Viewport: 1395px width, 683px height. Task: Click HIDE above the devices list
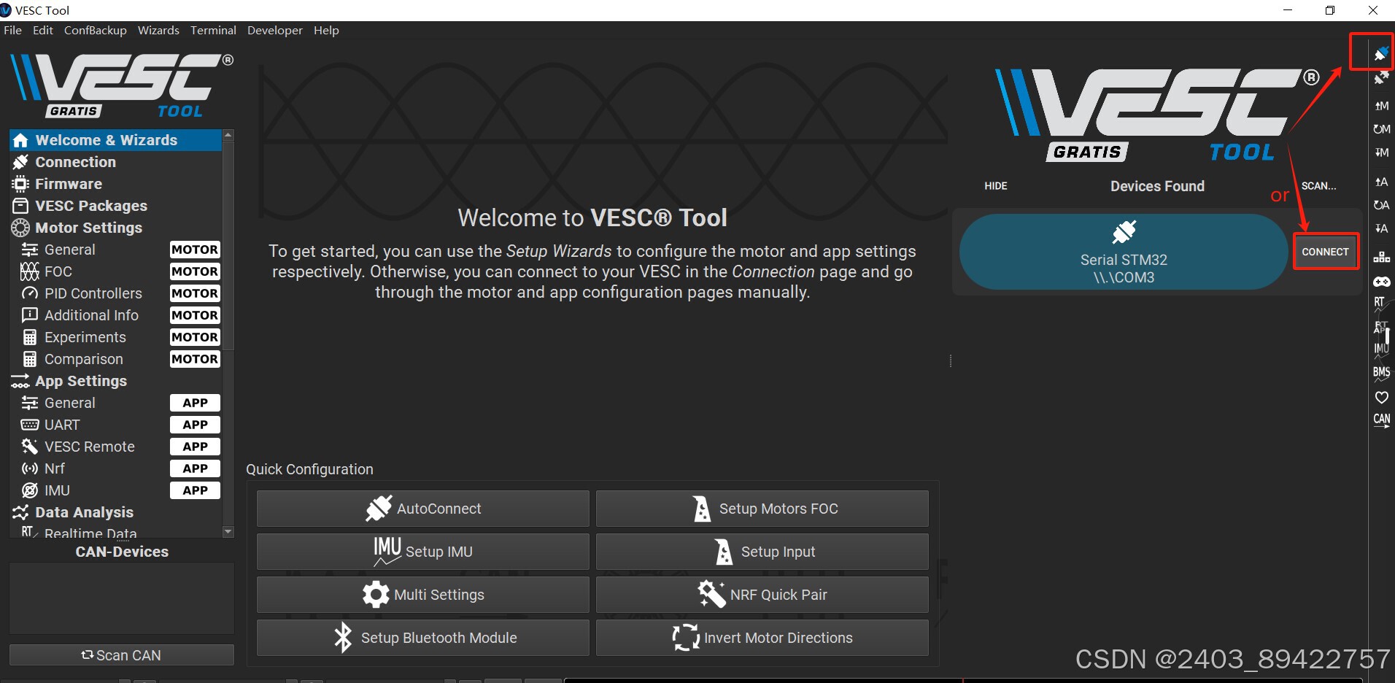pyautogui.click(x=995, y=185)
